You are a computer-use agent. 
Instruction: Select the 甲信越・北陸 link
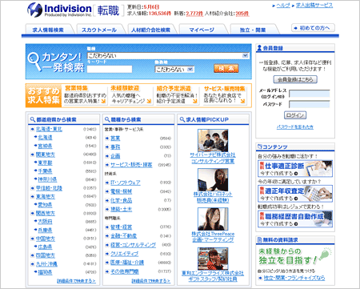(x=49, y=188)
